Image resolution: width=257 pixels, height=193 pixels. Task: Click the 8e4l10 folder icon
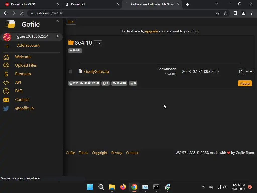71,42
